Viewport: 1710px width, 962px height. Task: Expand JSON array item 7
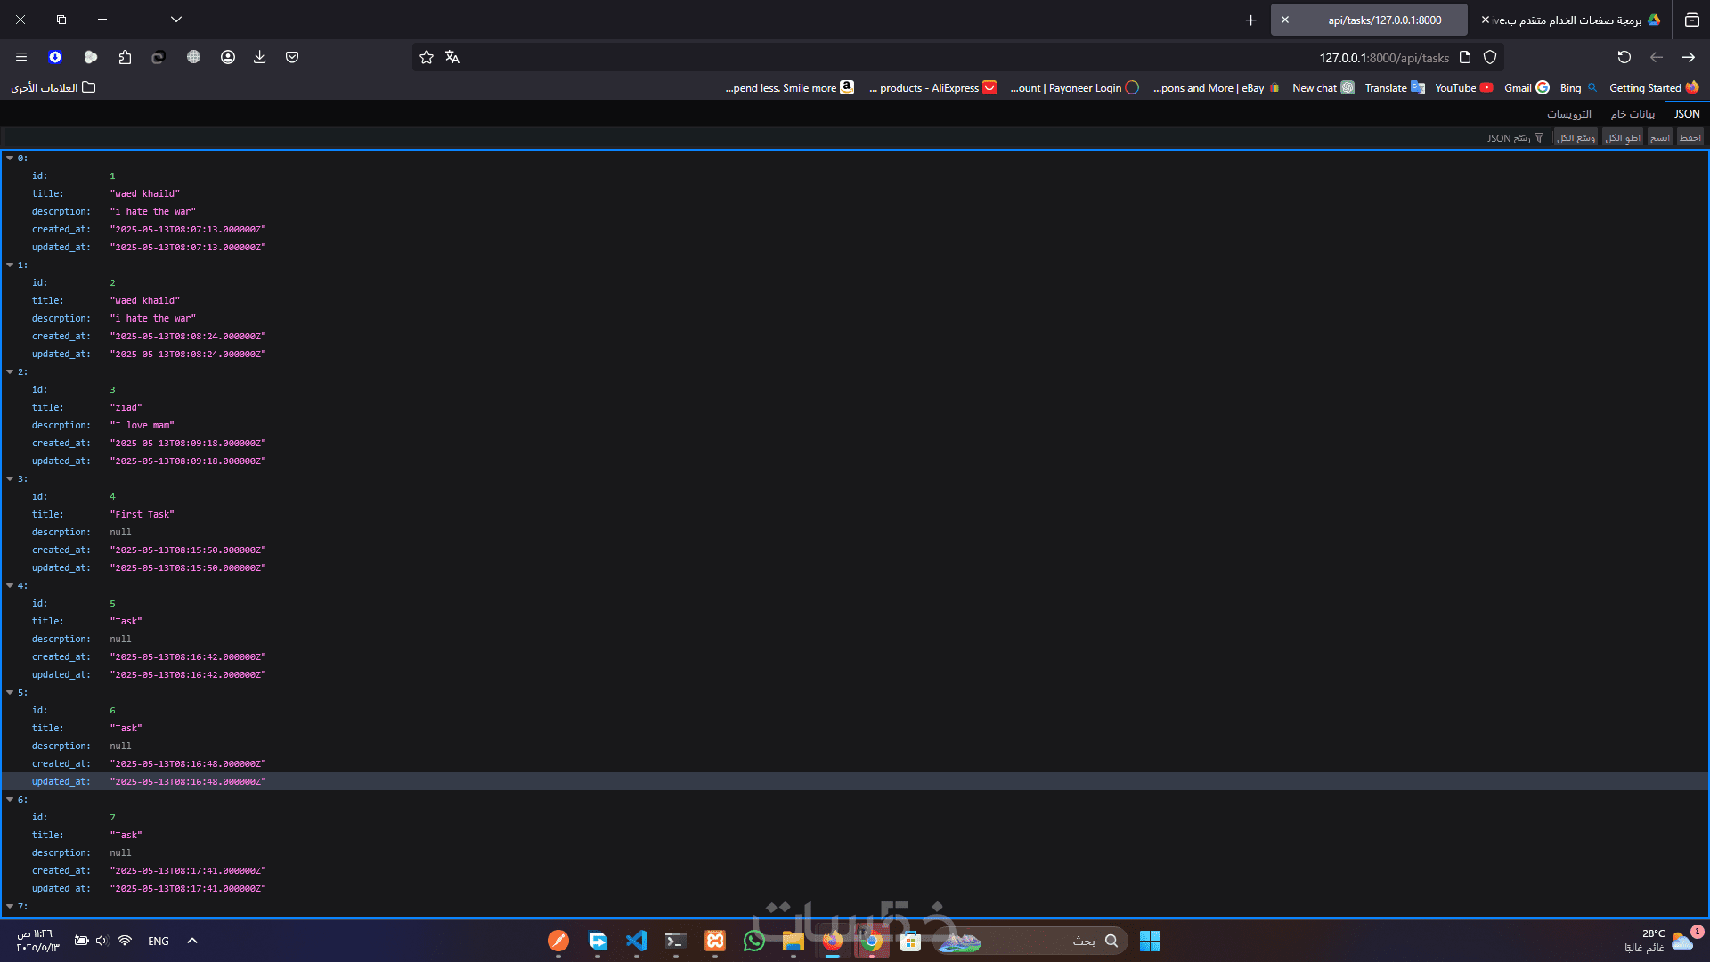click(10, 907)
